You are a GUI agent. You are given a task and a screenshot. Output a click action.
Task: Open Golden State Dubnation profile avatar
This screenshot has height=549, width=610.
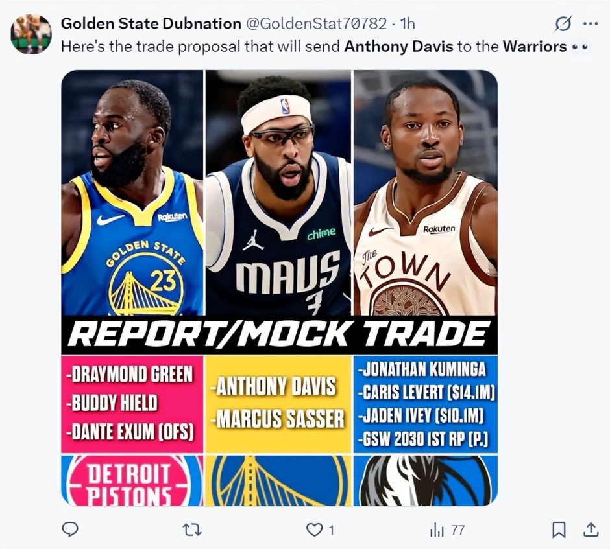[30, 34]
